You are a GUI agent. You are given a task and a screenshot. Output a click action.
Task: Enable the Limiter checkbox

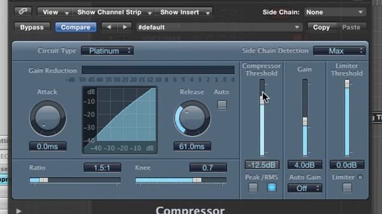347,188
